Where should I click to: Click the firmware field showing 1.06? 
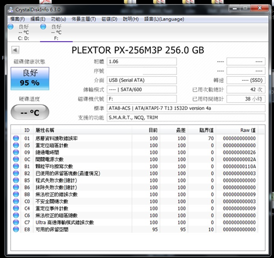(142, 62)
